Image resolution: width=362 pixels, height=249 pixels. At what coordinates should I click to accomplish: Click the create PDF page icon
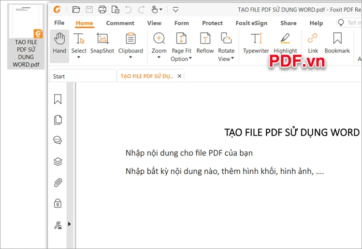pos(115,10)
